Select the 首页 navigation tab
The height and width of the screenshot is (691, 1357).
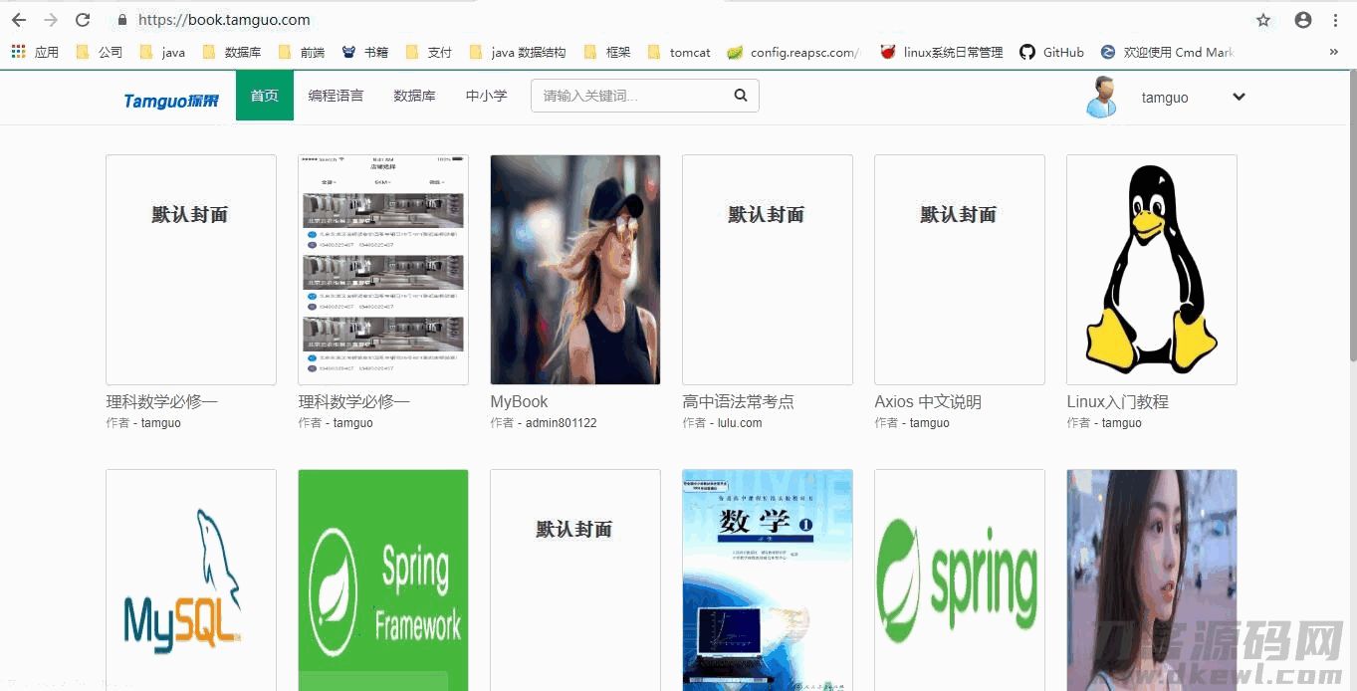[264, 96]
